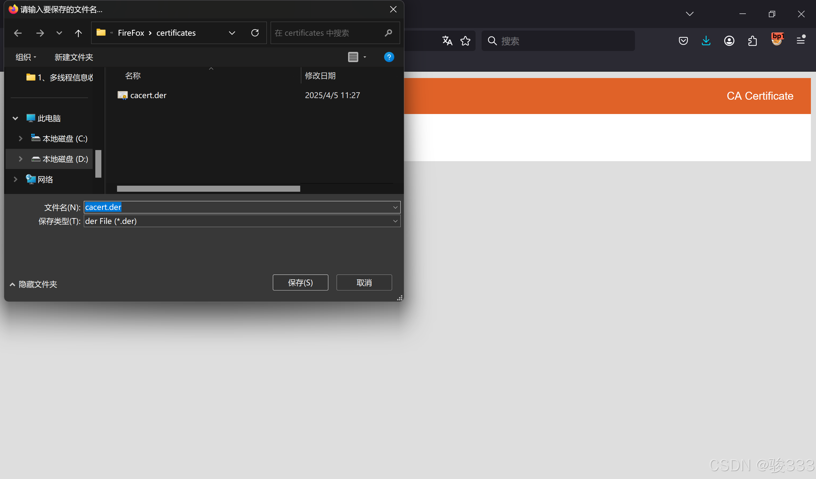Click the horizontal scrollbar in file list
The width and height of the screenshot is (816, 479).
click(208, 189)
